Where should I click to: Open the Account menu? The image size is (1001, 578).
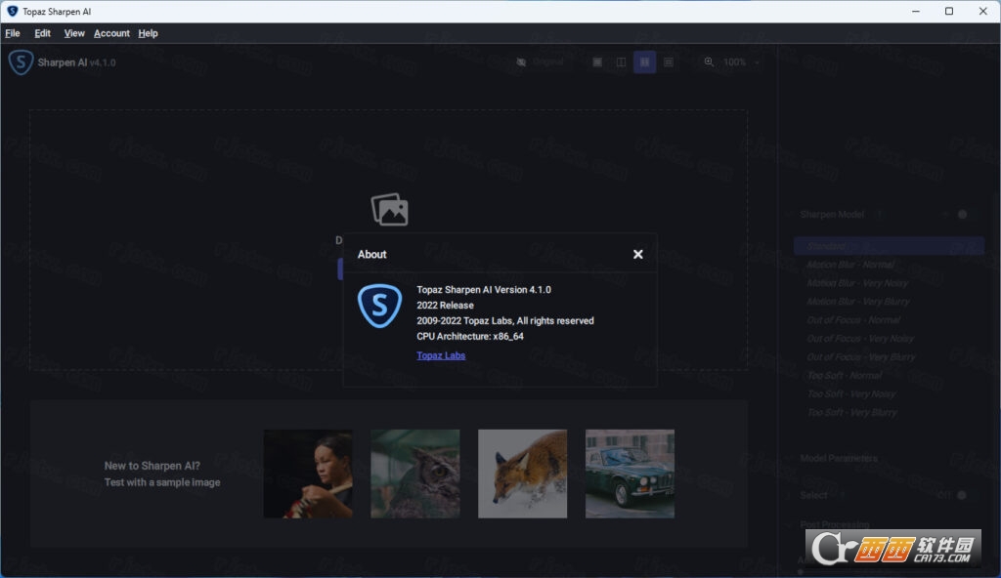coord(111,33)
